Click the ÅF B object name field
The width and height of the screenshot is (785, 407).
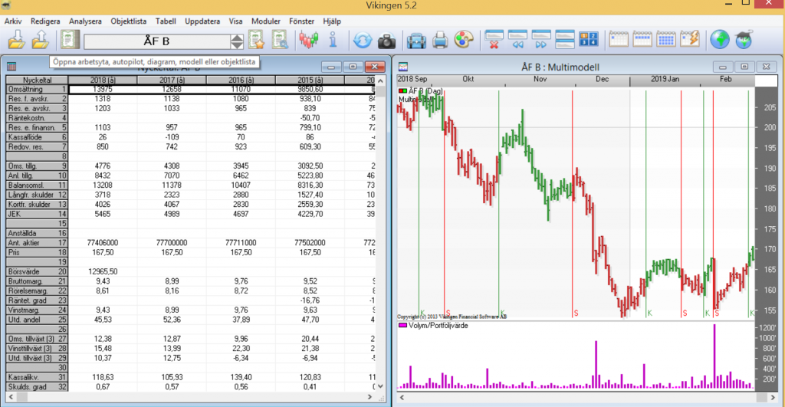pos(156,41)
